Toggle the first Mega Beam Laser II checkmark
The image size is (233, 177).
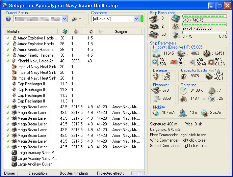[8, 107]
